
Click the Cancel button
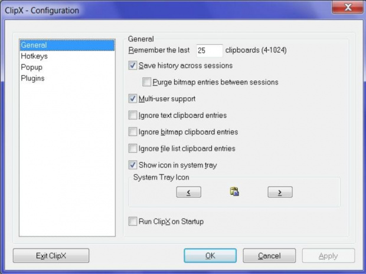click(x=269, y=256)
